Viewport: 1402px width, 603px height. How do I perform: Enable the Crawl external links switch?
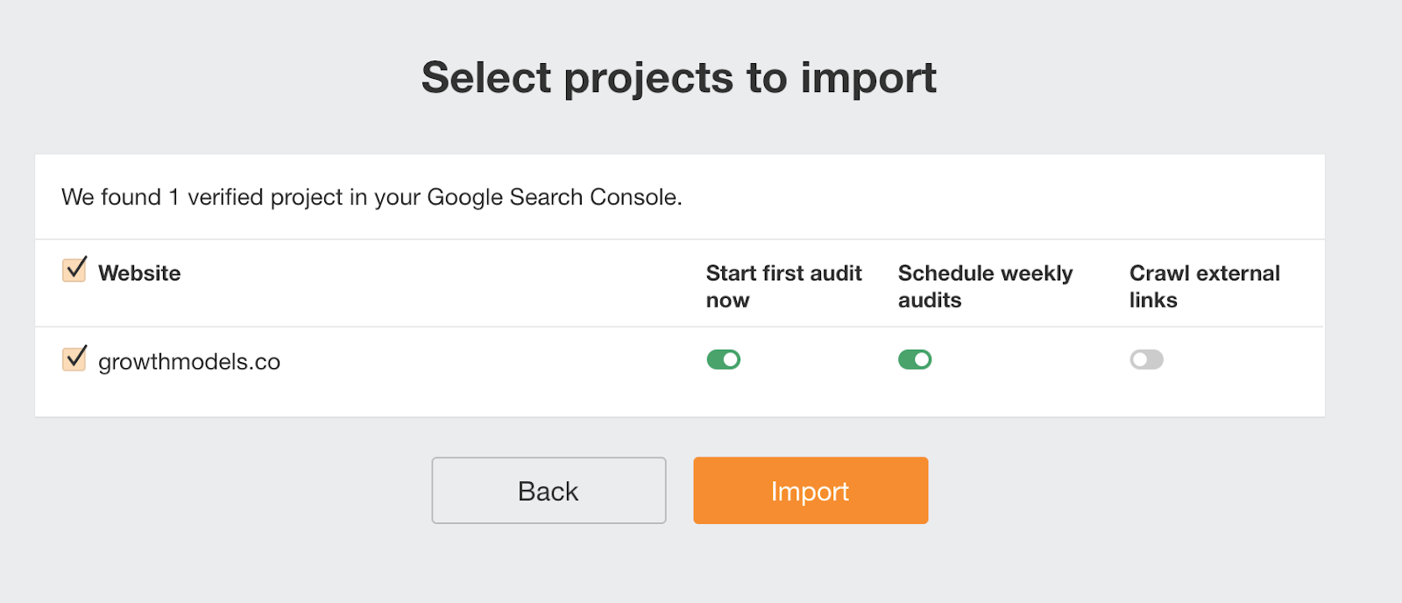coord(1146,359)
